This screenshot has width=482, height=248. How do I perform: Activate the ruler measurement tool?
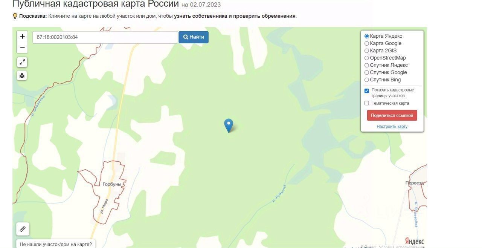click(23, 229)
